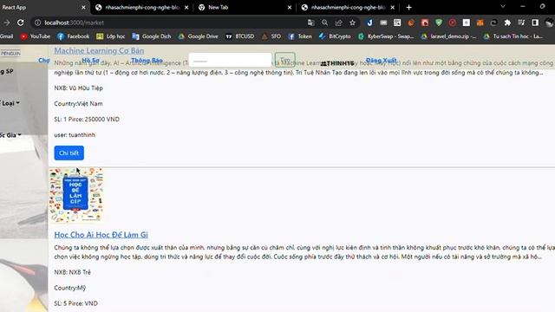555x312 pixels.
Task: Expand the Quốc Gia country dropdown
Action: [x=10, y=135]
